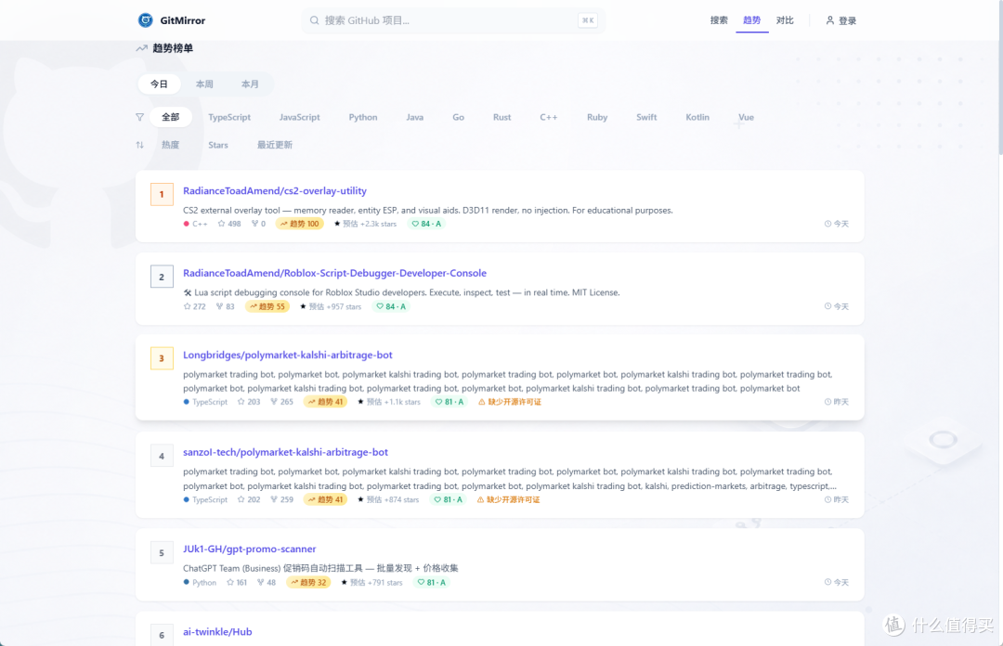Click the language filter funnel icon
This screenshot has width=1003, height=646.
tap(140, 117)
